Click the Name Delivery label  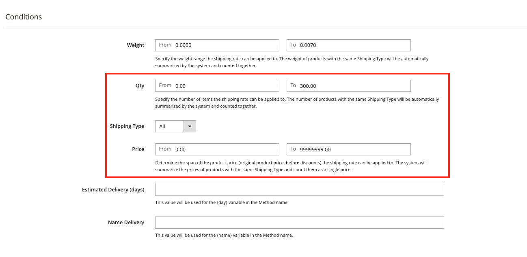coord(126,223)
